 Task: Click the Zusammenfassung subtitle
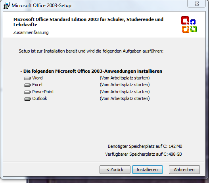[x=31, y=32]
